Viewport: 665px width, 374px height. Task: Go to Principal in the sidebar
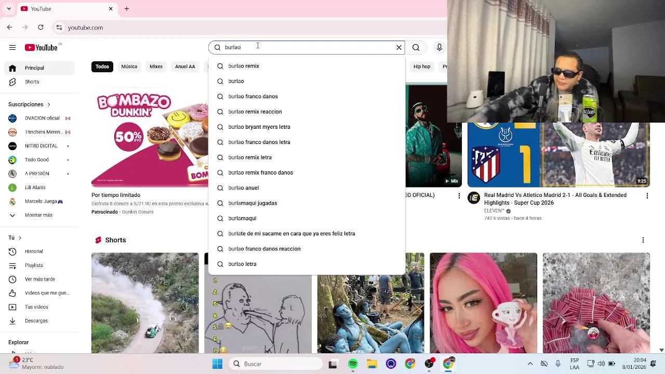(x=41, y=68)
